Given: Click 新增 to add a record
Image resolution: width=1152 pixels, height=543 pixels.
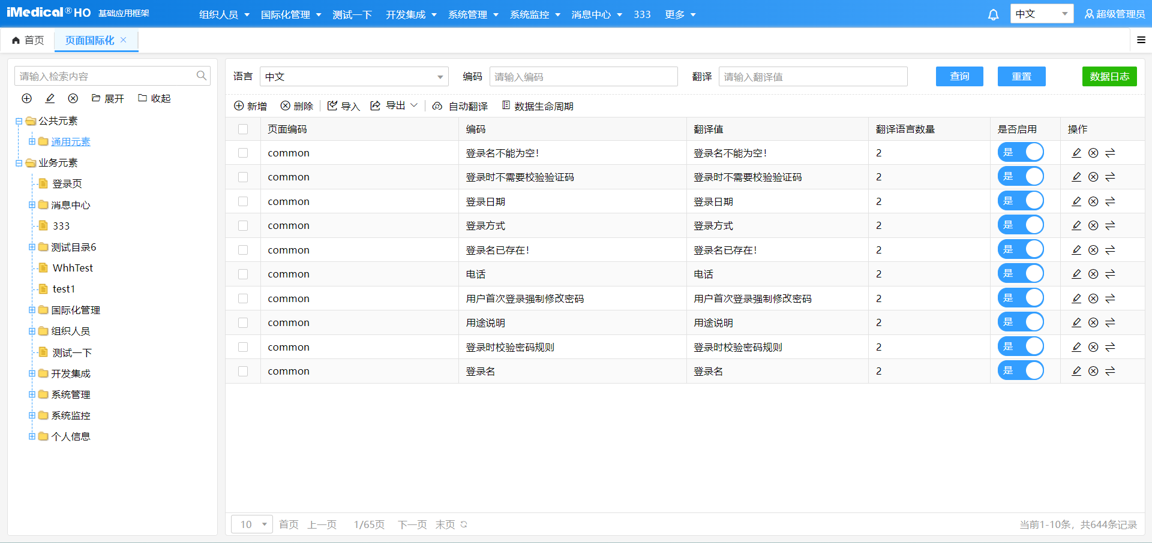Looking at the screenshot, I should [x=250, y=106].
